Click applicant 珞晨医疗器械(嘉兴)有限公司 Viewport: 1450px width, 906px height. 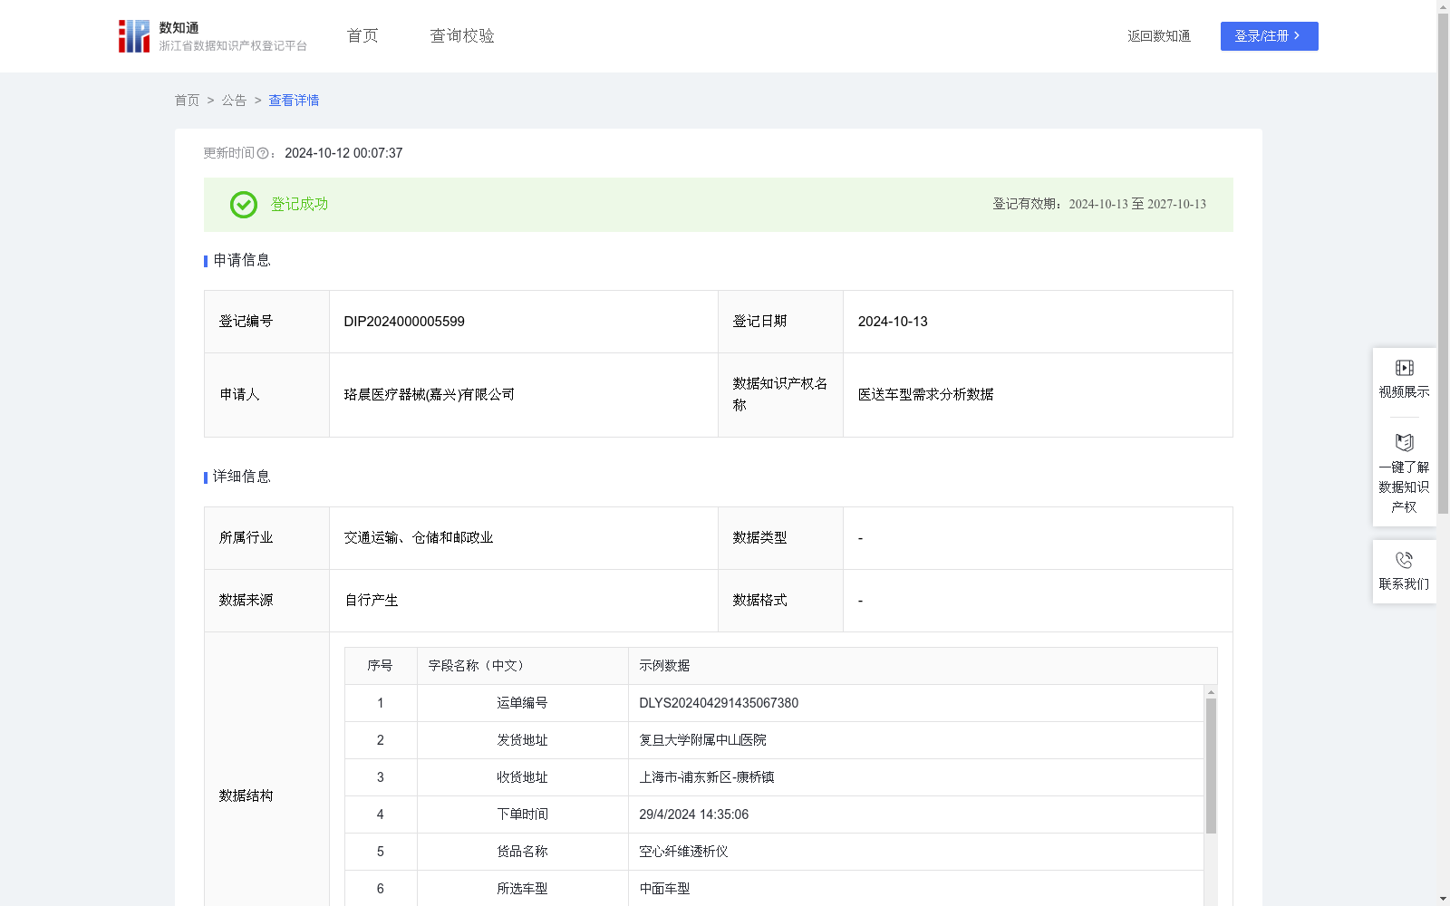tap(430, 395)
